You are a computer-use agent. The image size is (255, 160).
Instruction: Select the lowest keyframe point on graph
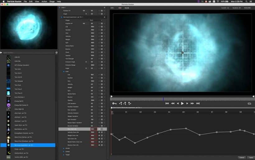[x=135, y=143]
